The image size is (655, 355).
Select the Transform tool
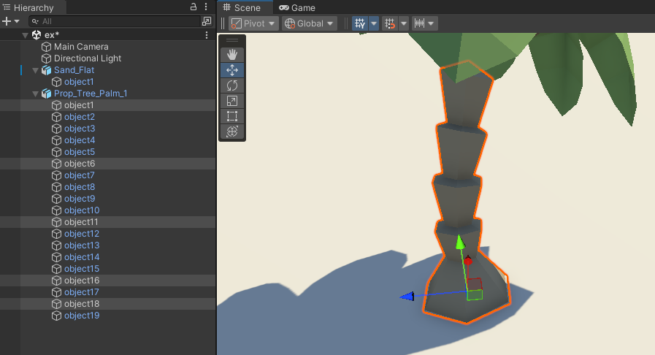pyautogui.click(x=233, y=131)
